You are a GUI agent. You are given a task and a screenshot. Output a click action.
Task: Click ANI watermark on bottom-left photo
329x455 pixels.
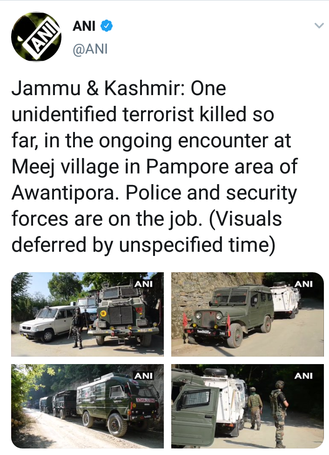tap(144, 376)
